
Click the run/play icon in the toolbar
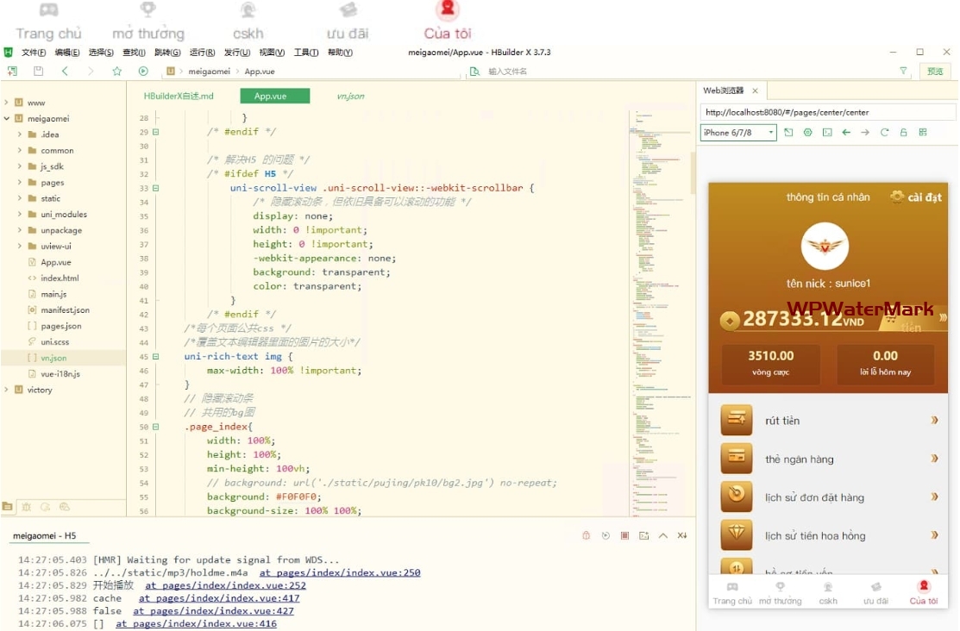[x=143, y=72]
